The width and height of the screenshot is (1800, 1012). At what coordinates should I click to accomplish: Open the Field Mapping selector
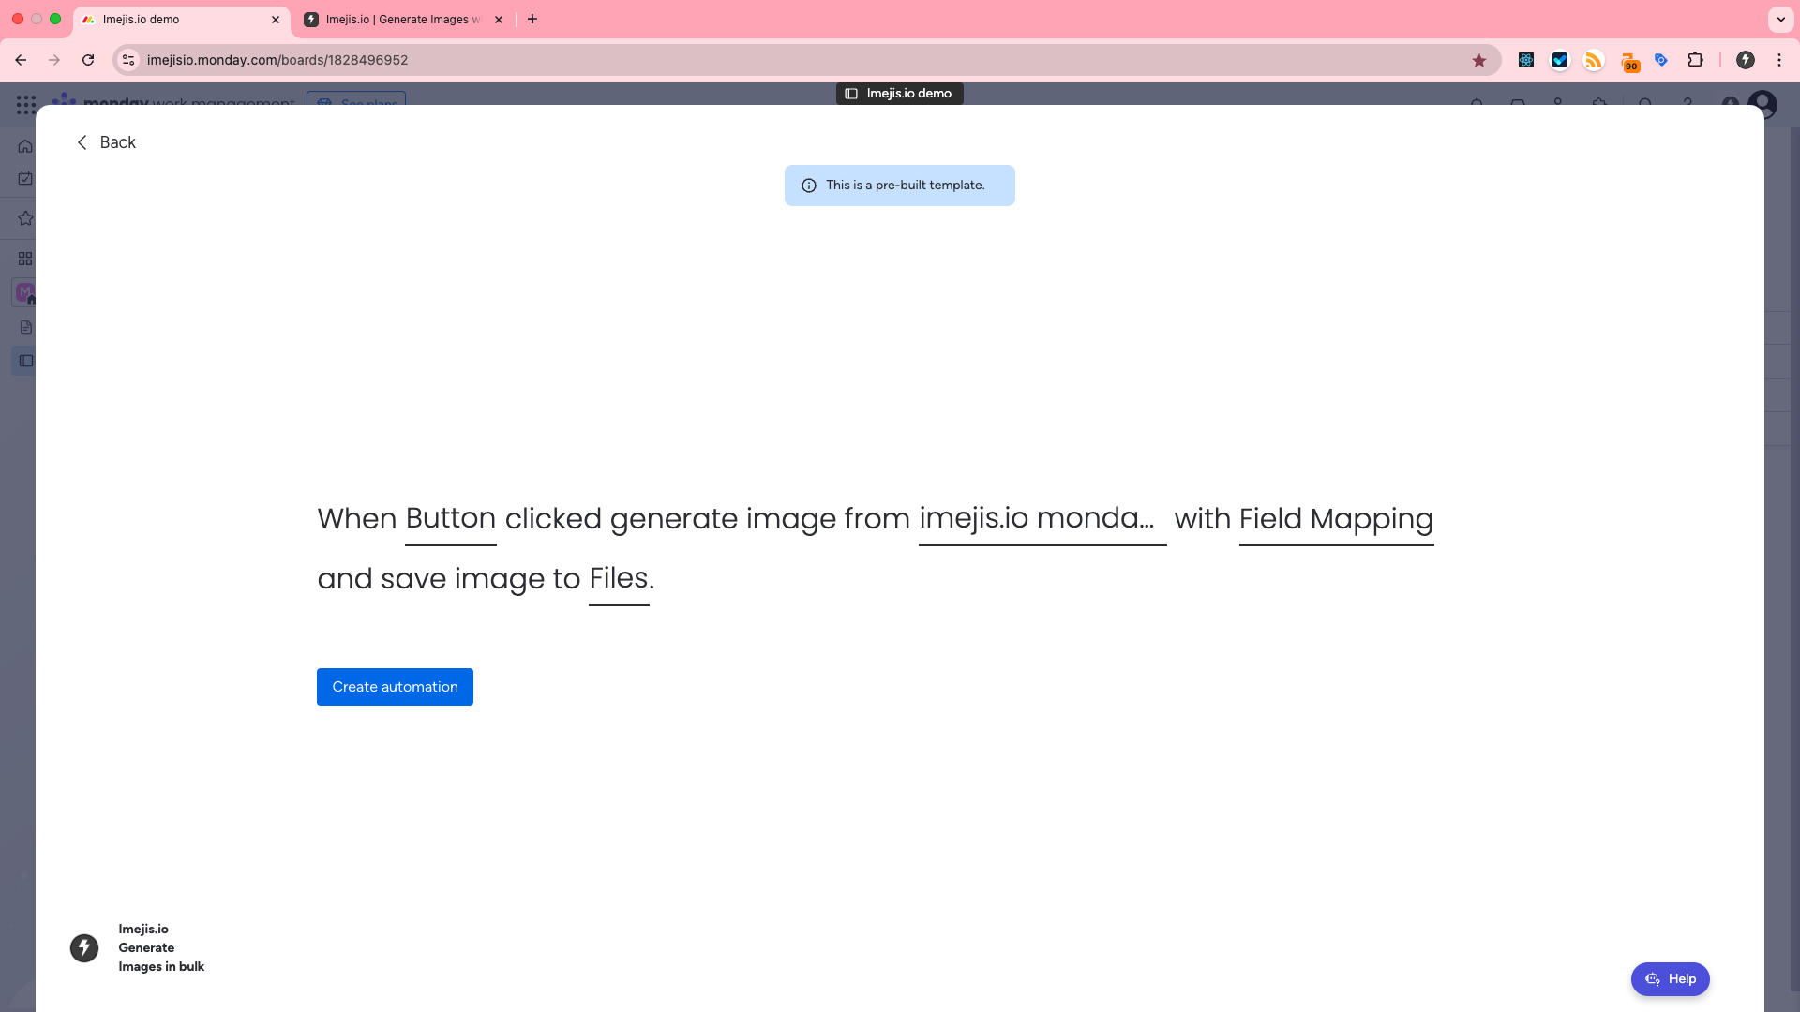point(1336,519)
